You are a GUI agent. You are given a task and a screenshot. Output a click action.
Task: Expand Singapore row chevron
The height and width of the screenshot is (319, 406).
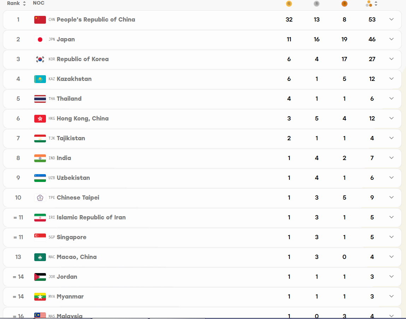(x=391, y=237)
